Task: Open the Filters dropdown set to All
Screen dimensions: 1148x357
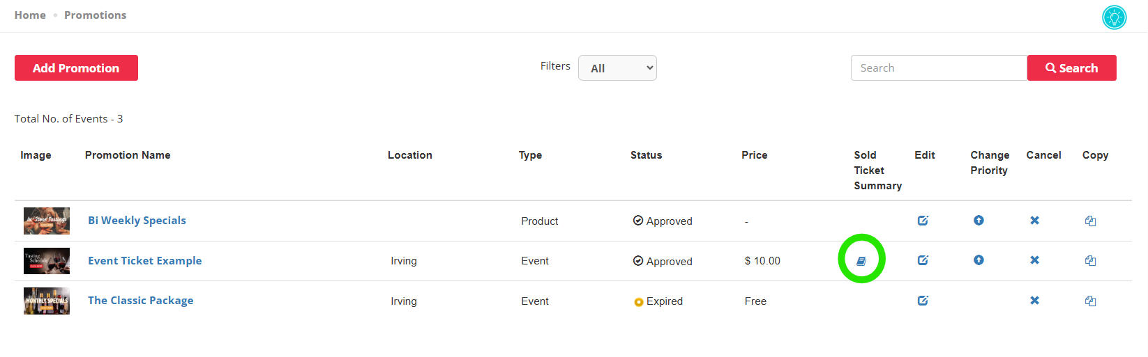Action: [617, 68]
